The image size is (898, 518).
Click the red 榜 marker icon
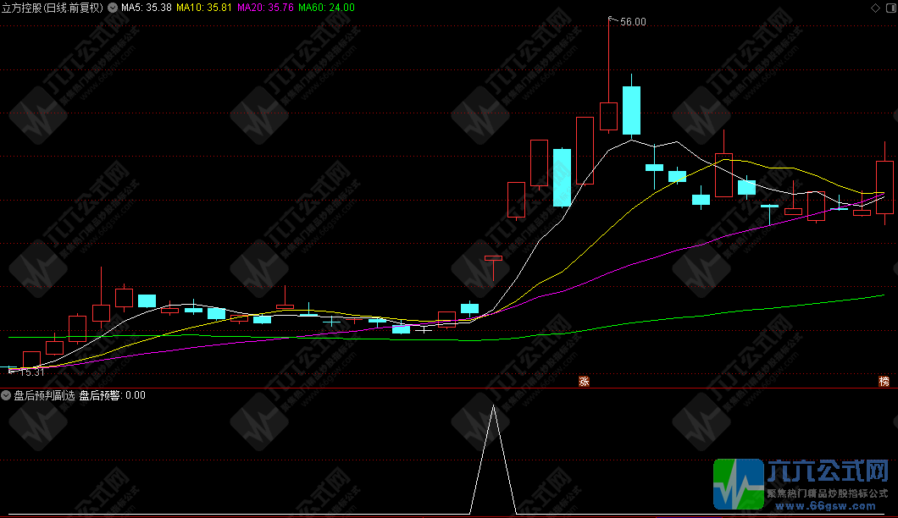tap(884, 381)
